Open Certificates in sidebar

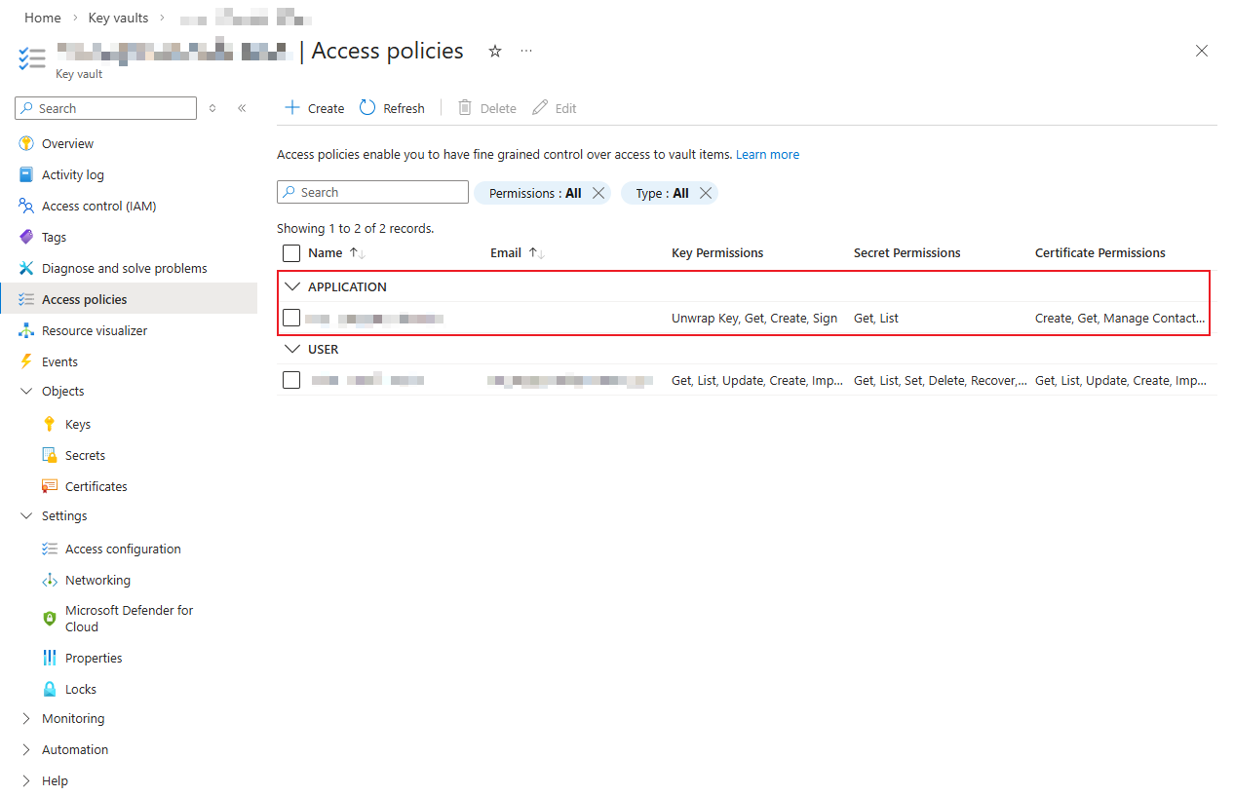point(96,486)
